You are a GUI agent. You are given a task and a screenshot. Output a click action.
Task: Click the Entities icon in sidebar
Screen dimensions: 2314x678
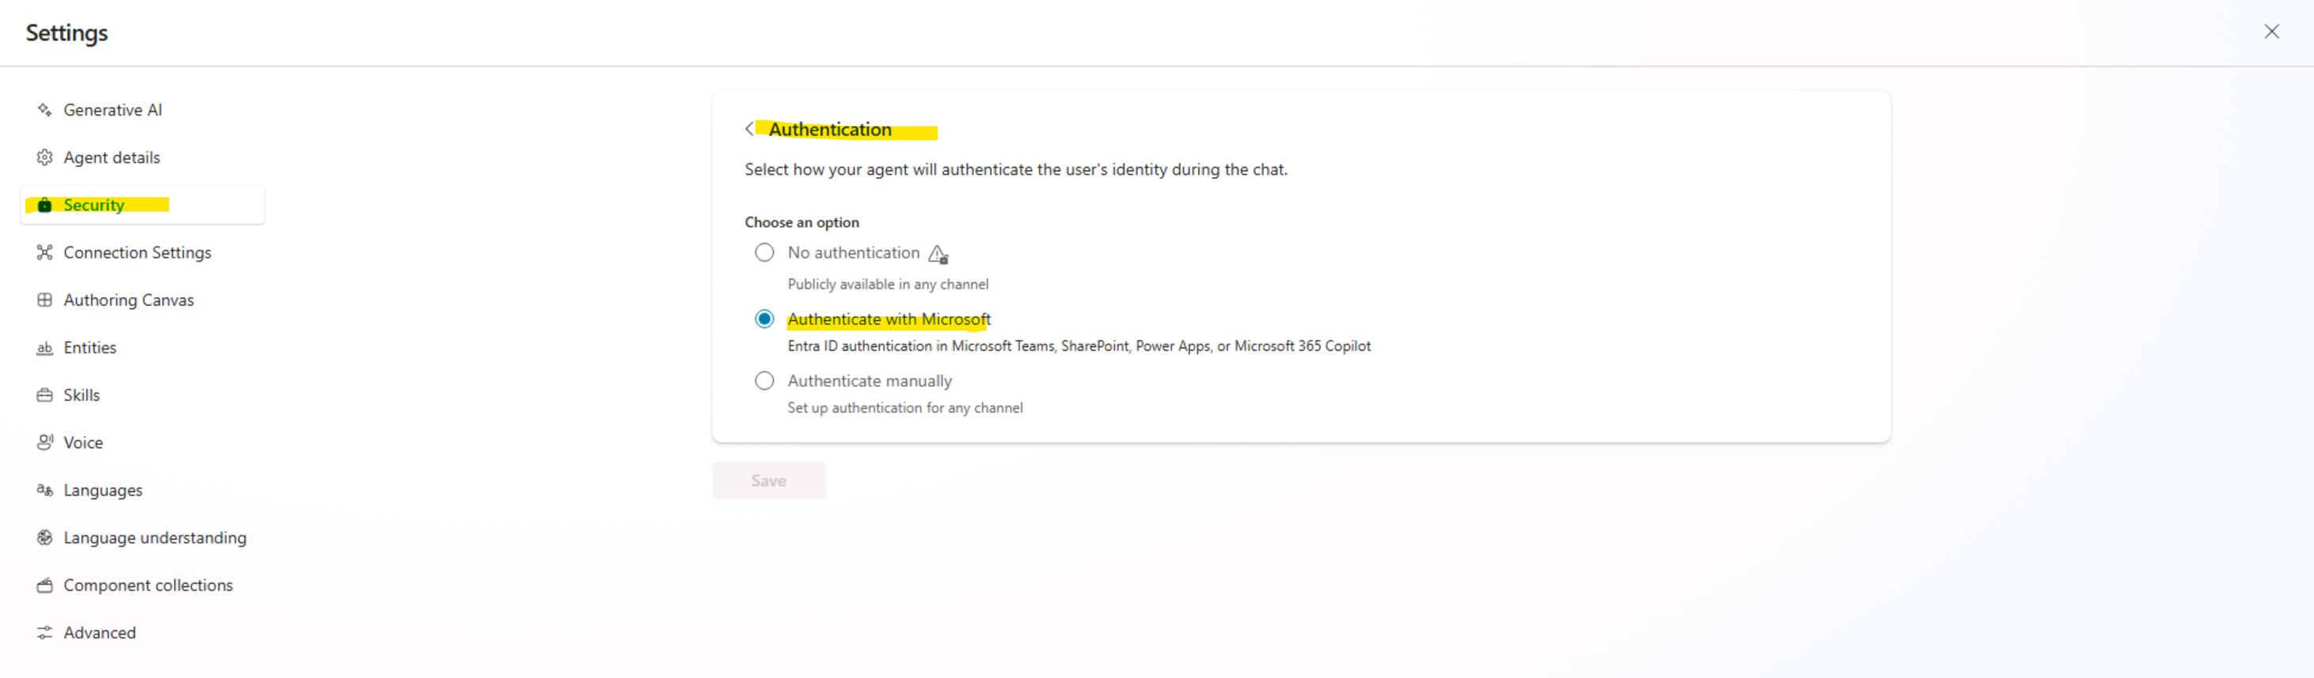[x=44, y=349]
